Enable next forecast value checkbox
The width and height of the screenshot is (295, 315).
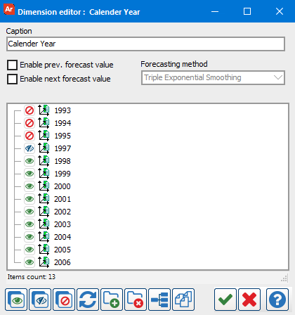coord(12,79)
